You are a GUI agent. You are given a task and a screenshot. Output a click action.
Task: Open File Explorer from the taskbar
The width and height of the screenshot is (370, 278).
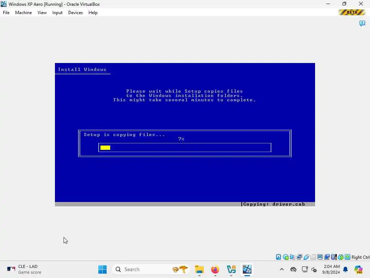pos(199,269)
